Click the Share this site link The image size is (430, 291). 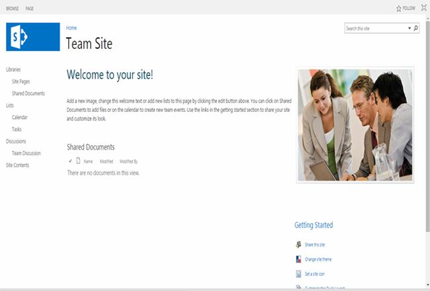coord(315,245)
